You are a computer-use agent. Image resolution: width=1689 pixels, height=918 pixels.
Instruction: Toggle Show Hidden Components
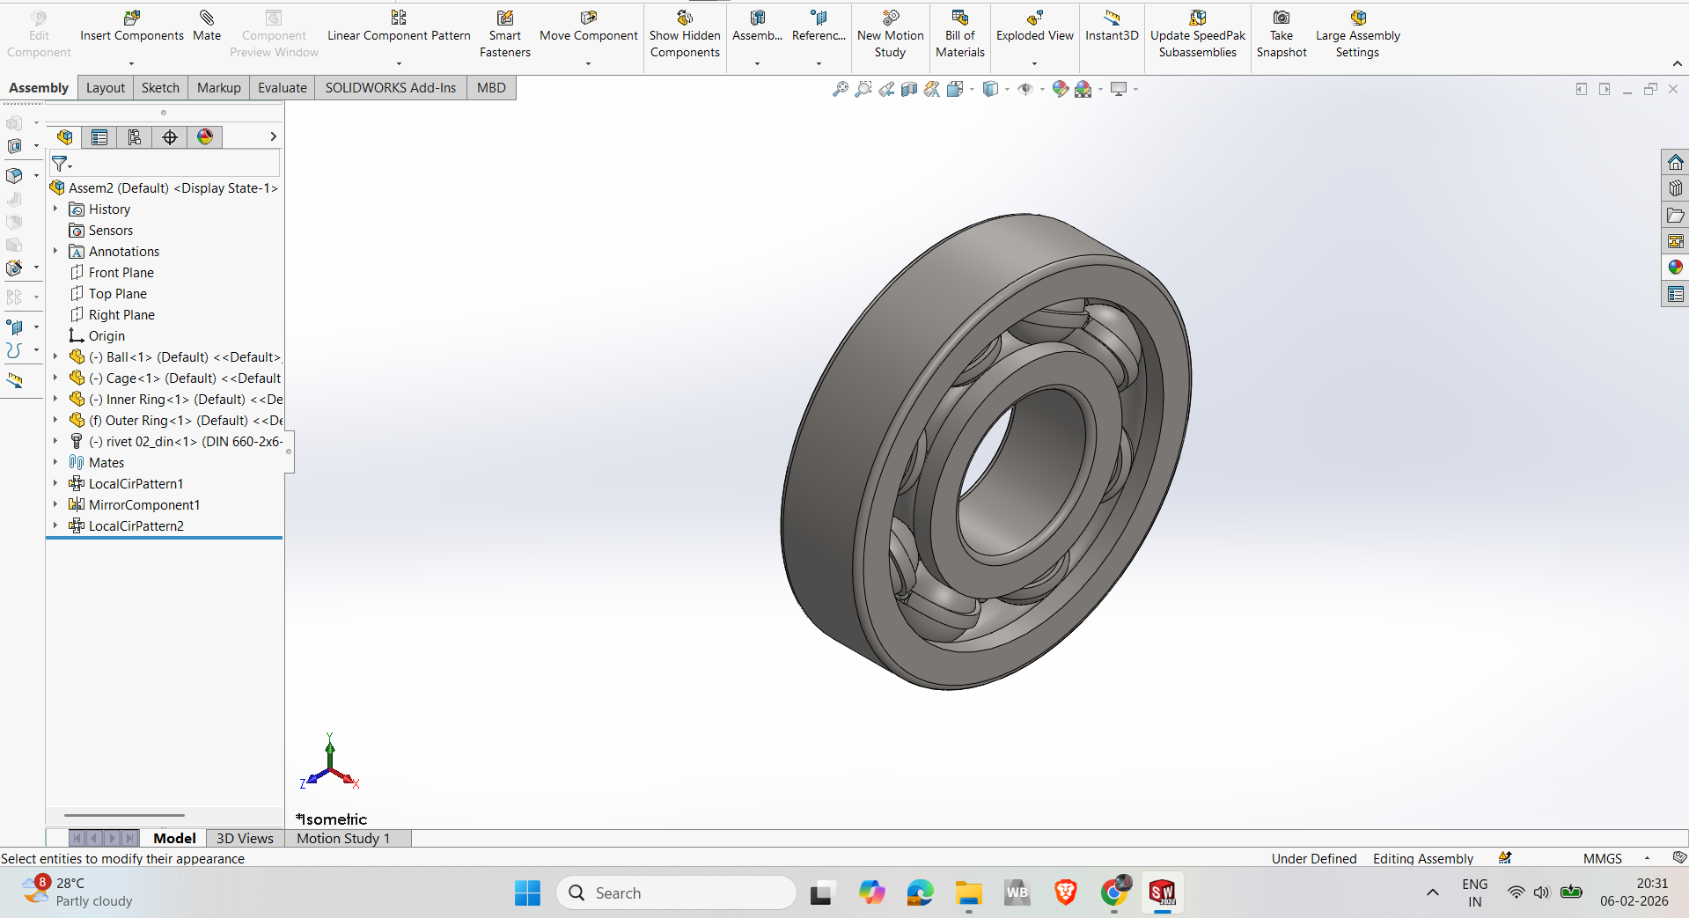(x=685, y=35)
